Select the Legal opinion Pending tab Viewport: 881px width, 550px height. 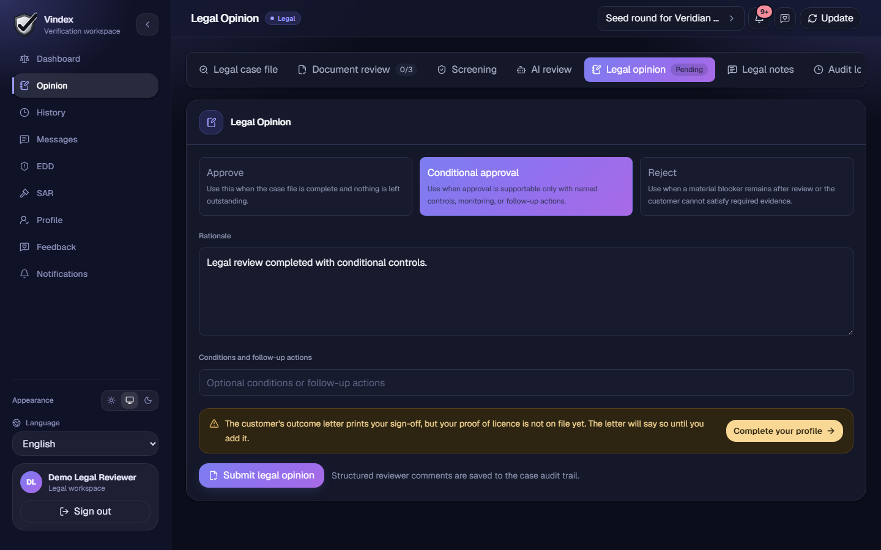pos(650,70)
